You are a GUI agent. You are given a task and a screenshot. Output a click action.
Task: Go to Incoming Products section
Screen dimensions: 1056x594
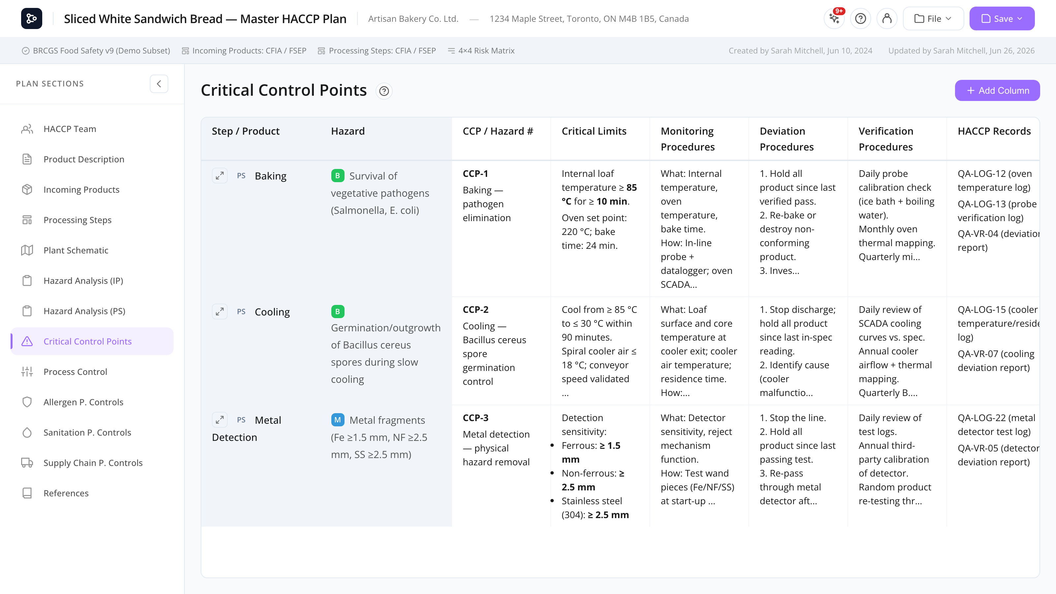[x=92, y=189]
